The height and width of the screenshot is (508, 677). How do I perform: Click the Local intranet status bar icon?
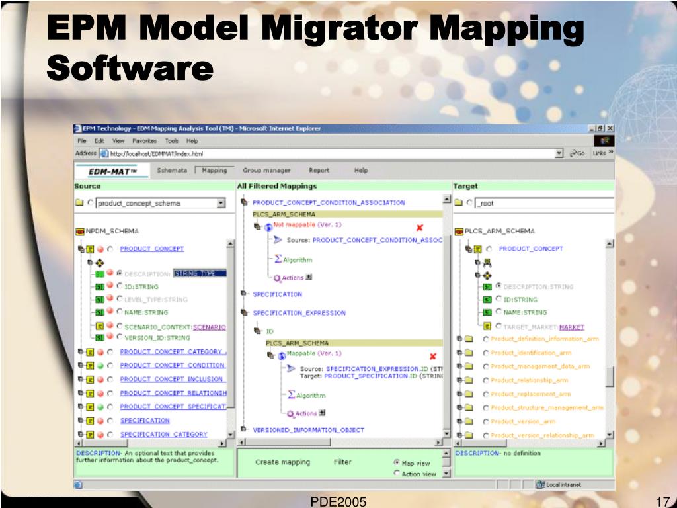tap(540, 484)
